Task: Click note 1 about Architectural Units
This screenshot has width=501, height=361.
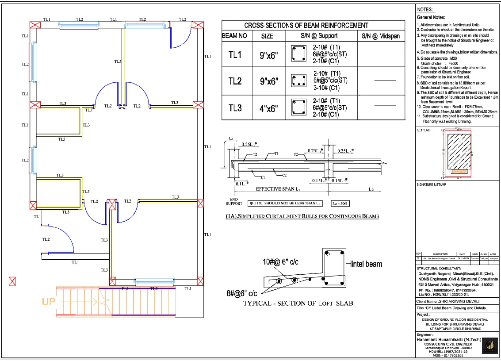Action: pos(448,25)
